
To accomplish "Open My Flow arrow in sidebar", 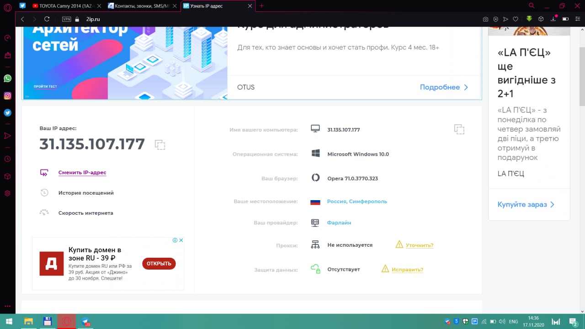I will tap(7, 136).
